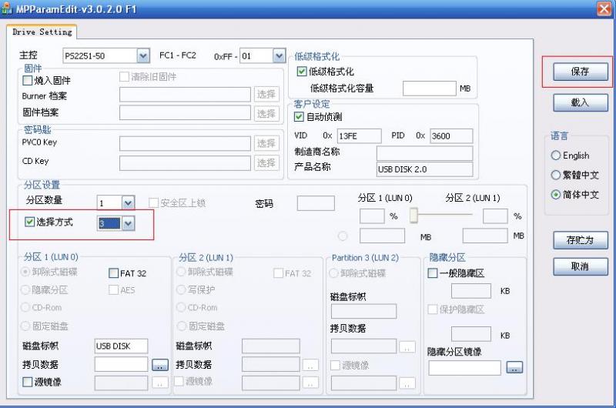Enable the 烧入固件 checkbox
The image size is (616, 408).
point(28,80)
